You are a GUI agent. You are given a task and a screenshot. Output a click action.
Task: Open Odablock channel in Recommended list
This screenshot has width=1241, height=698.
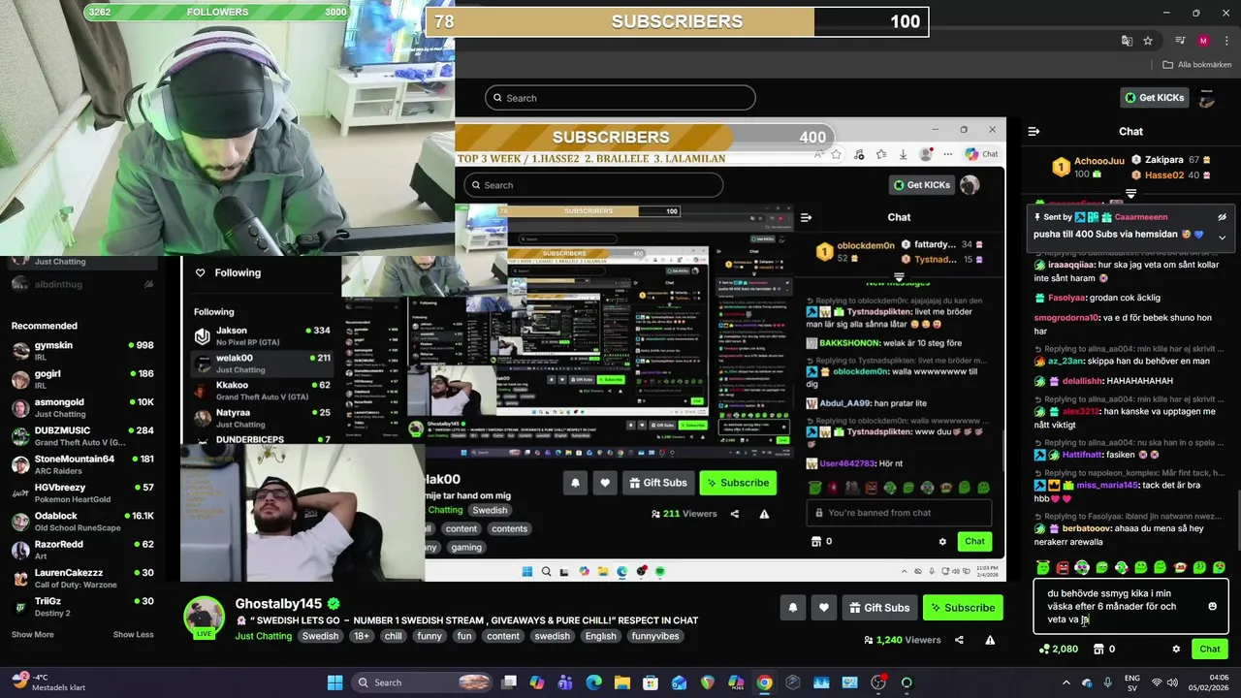[x=82, y=522]
